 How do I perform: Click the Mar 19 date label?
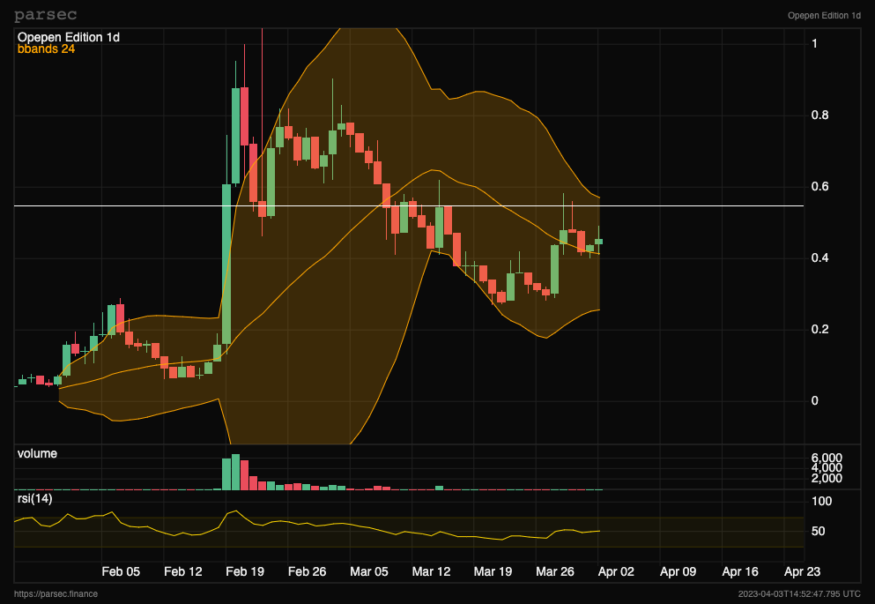[493, 571]
